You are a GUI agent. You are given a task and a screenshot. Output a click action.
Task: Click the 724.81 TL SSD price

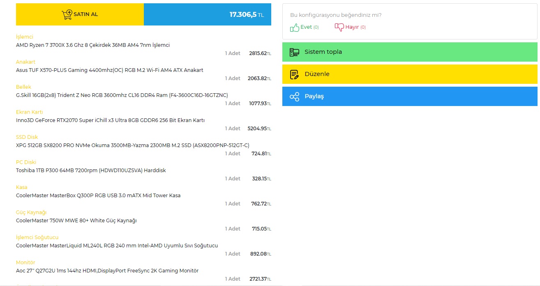pos(261,154)
